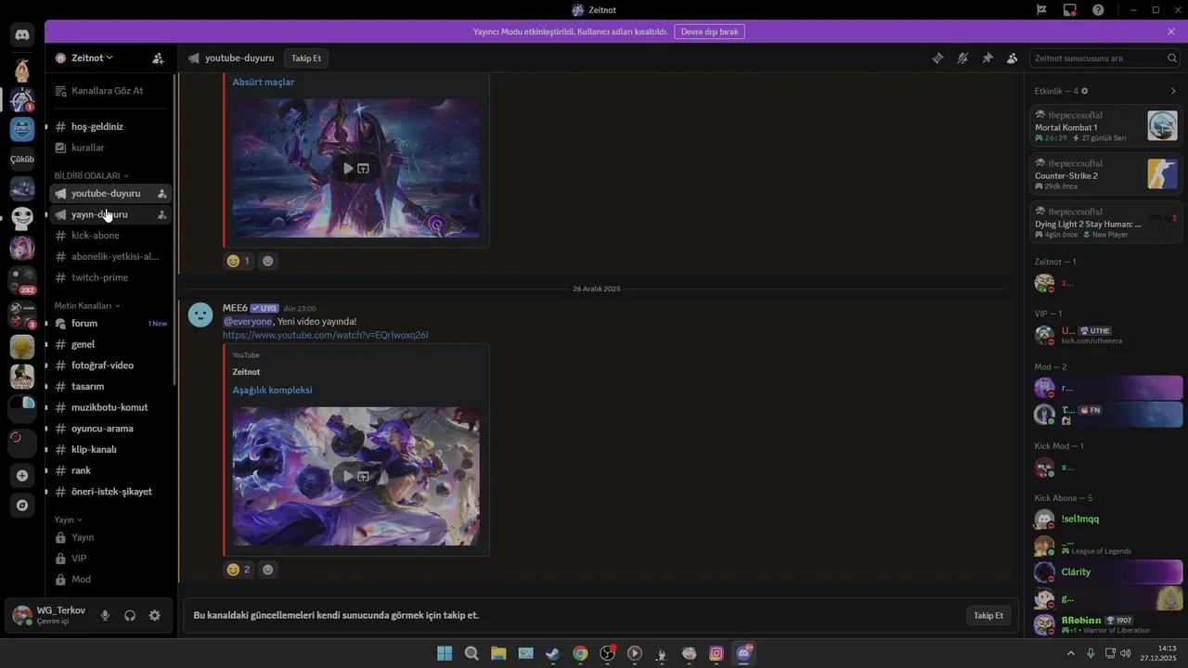Open the forum channel
The width and height of the screenshot is (1188, 668).
[x=110, y=323]
